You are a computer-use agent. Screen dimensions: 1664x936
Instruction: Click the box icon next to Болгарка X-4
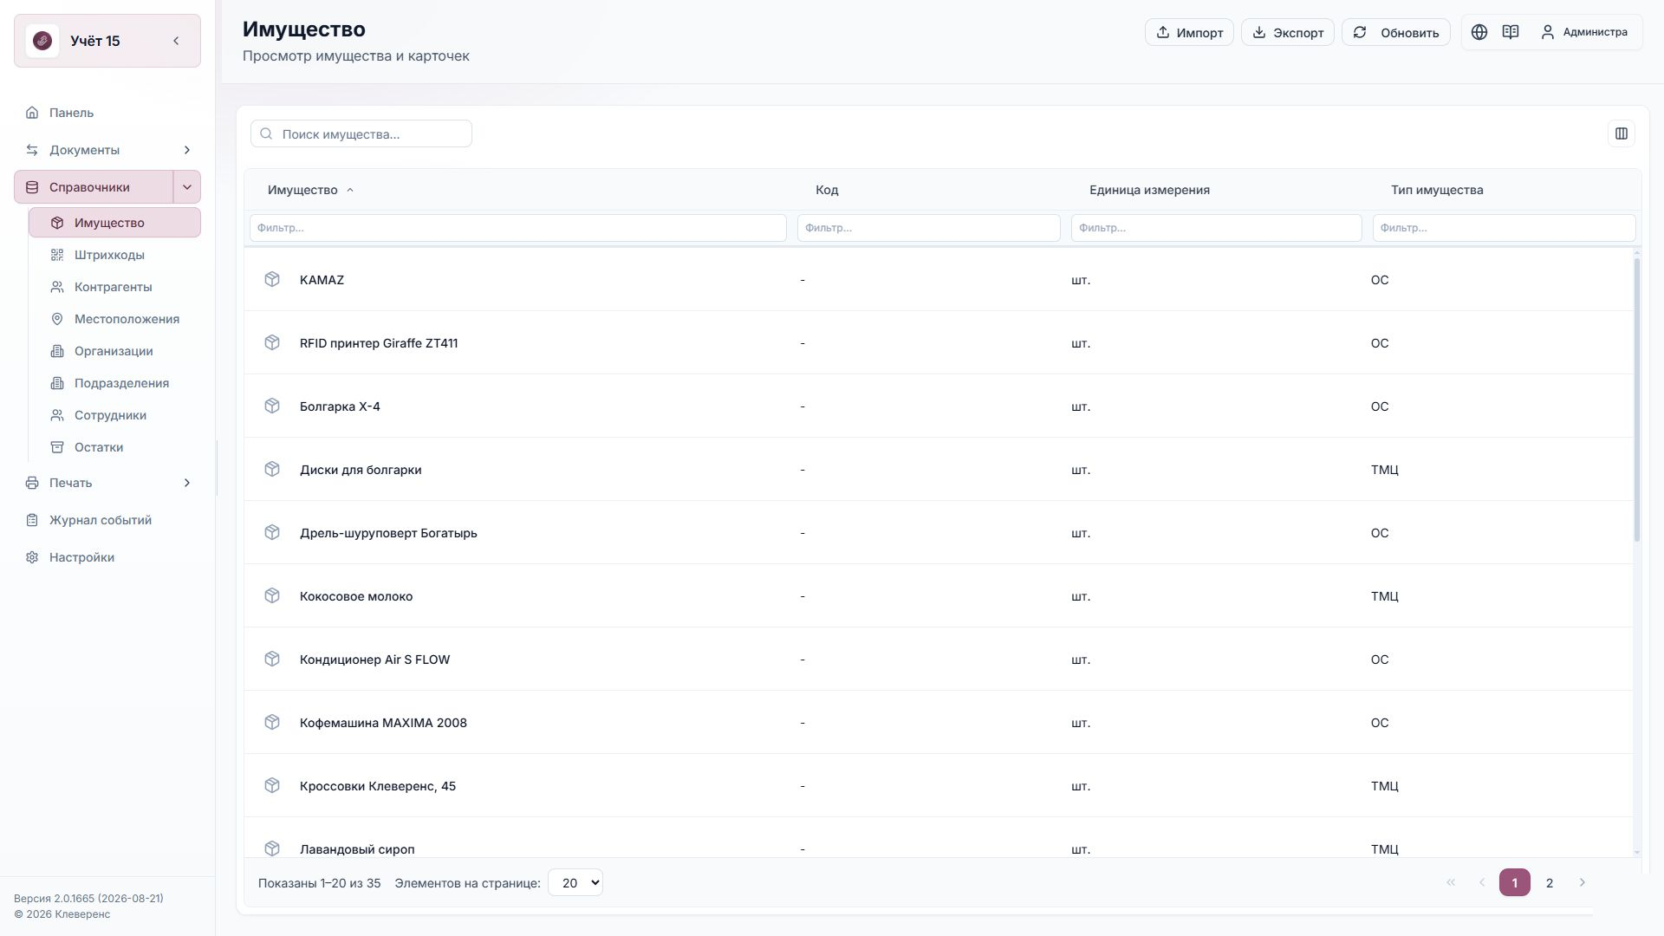click(272, 406)
